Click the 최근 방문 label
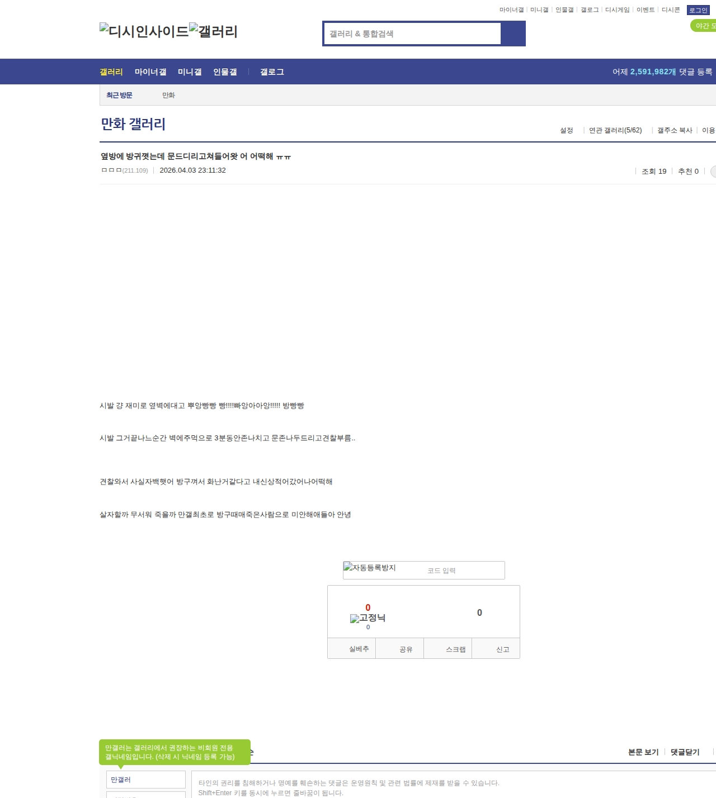Image resolution: width=716 pixels, height=798 pixels. [119, 95]
